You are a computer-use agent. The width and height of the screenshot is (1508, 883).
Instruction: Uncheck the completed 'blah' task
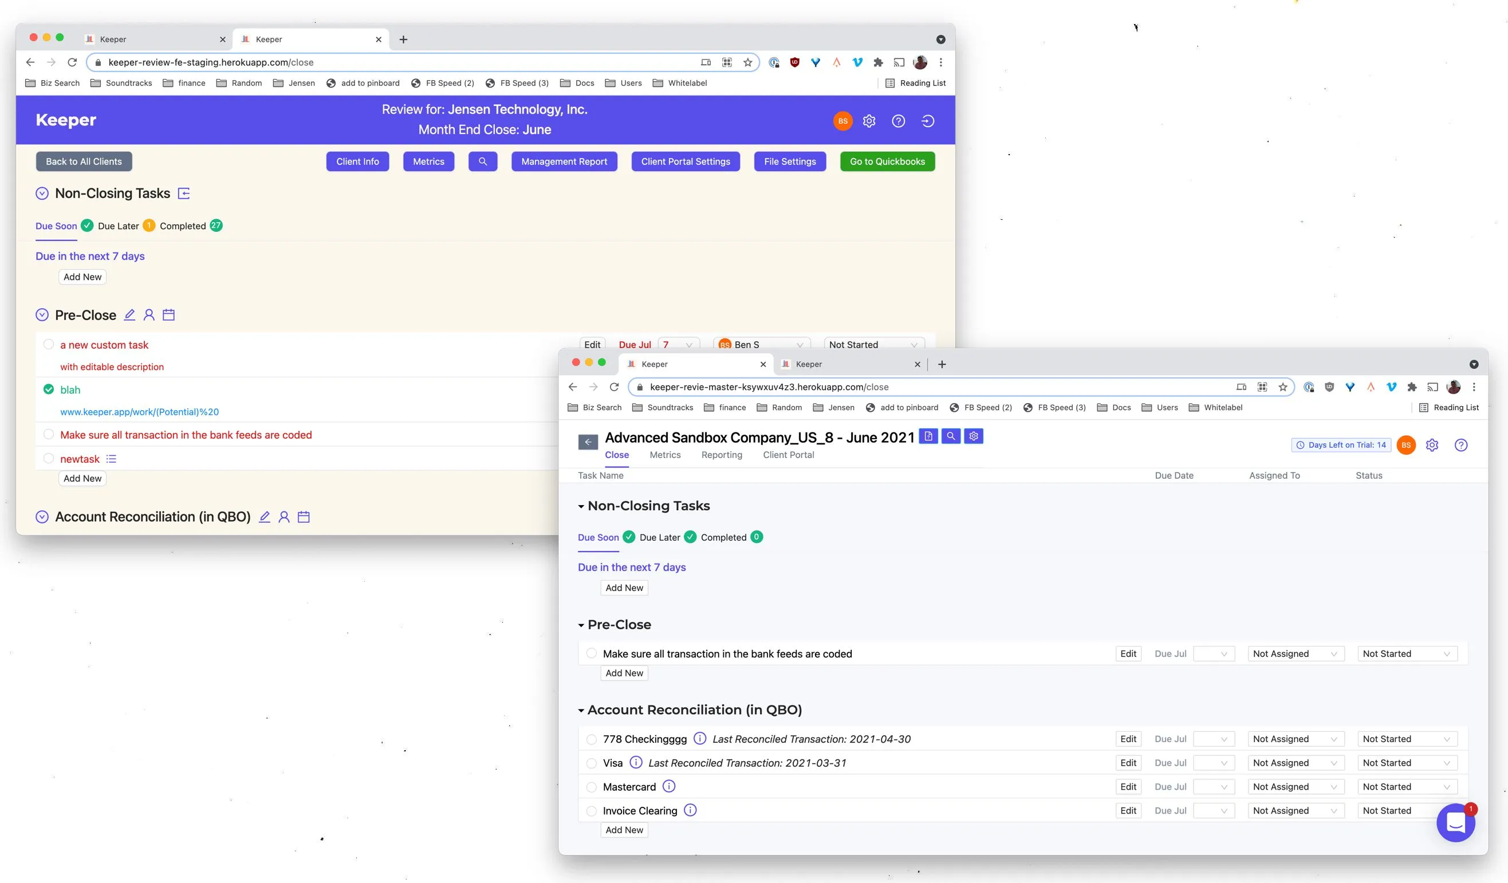(49, 389)
